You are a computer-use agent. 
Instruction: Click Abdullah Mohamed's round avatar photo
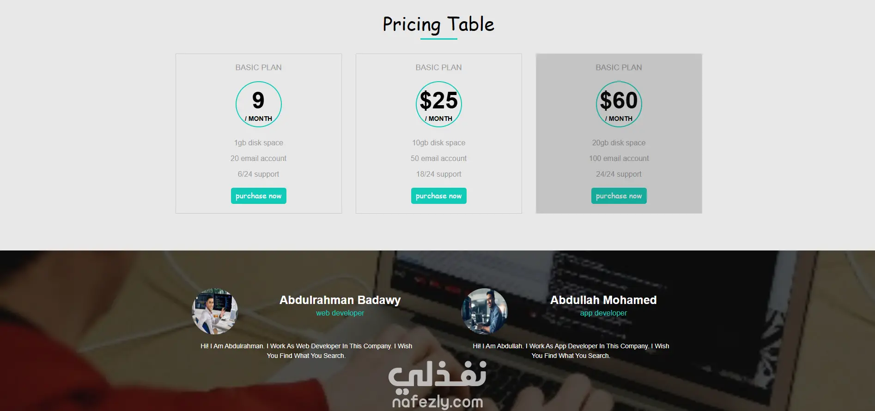point(484,311)
